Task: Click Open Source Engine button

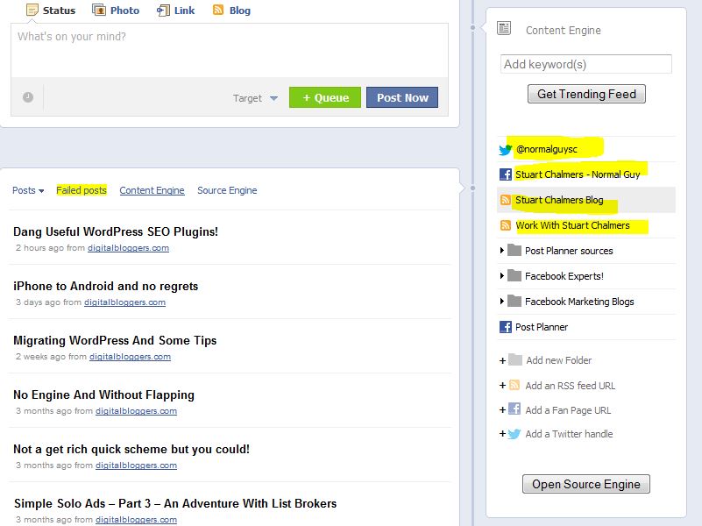Action: click(x=586, y=484)
